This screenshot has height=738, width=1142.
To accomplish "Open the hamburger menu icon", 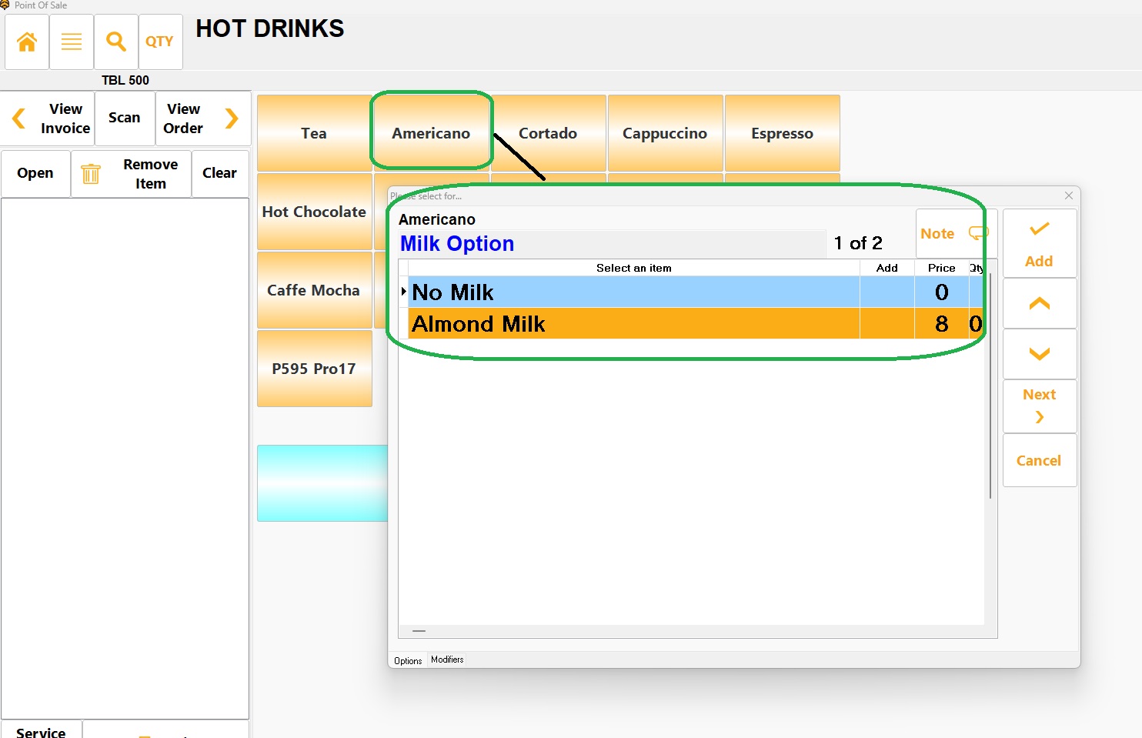I will click(x=72, y=42).
